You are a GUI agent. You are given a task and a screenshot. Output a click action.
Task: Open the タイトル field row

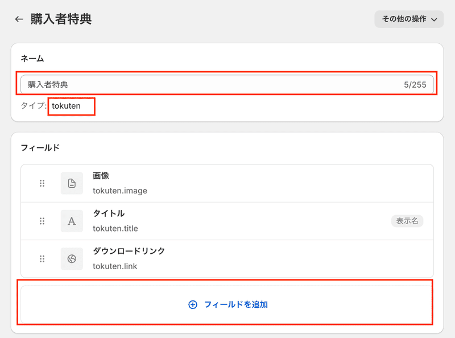[x=227, y=221]
